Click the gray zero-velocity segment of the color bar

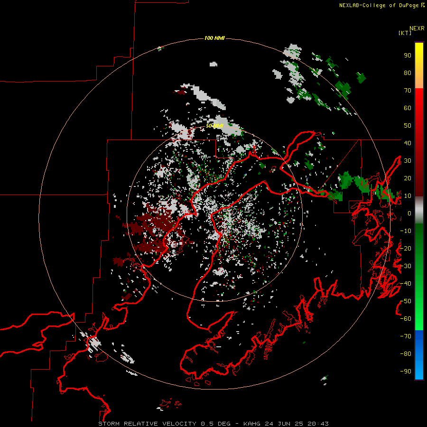point(419,210)
